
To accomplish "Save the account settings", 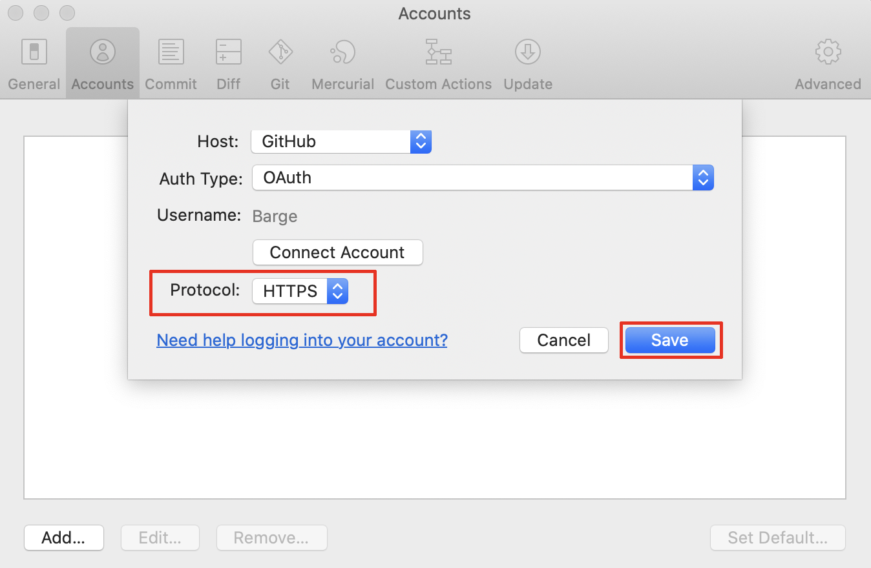I will tap(670, 340).
